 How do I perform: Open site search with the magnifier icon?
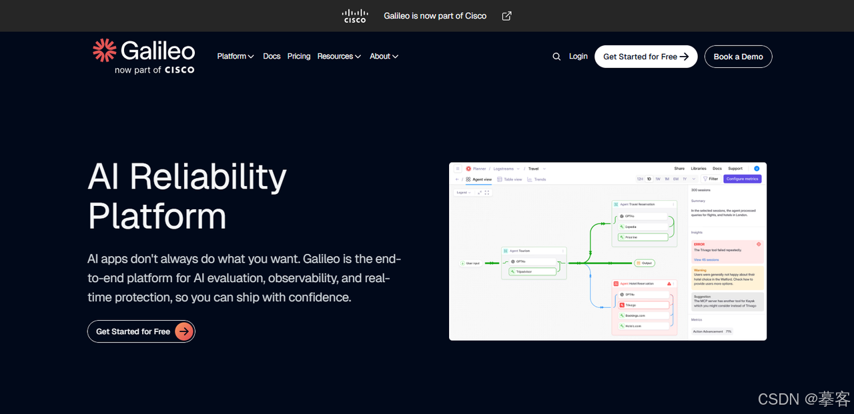pyautogui.click(x=556, y=57)
